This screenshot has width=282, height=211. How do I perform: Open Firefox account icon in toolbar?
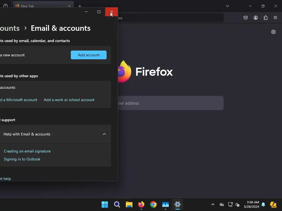256,18
